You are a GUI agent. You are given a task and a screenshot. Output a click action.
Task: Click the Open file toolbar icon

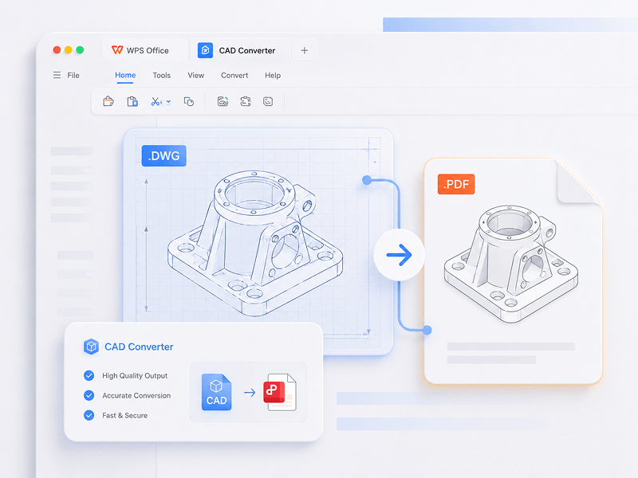pos(108,101)
